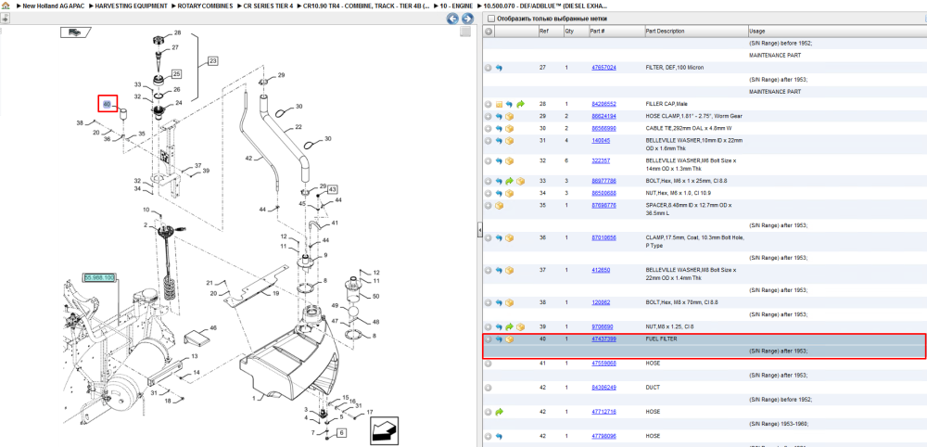Expand ref 41 HOSE plus button
The image size is (927, 447).
[x=489, y=364]
